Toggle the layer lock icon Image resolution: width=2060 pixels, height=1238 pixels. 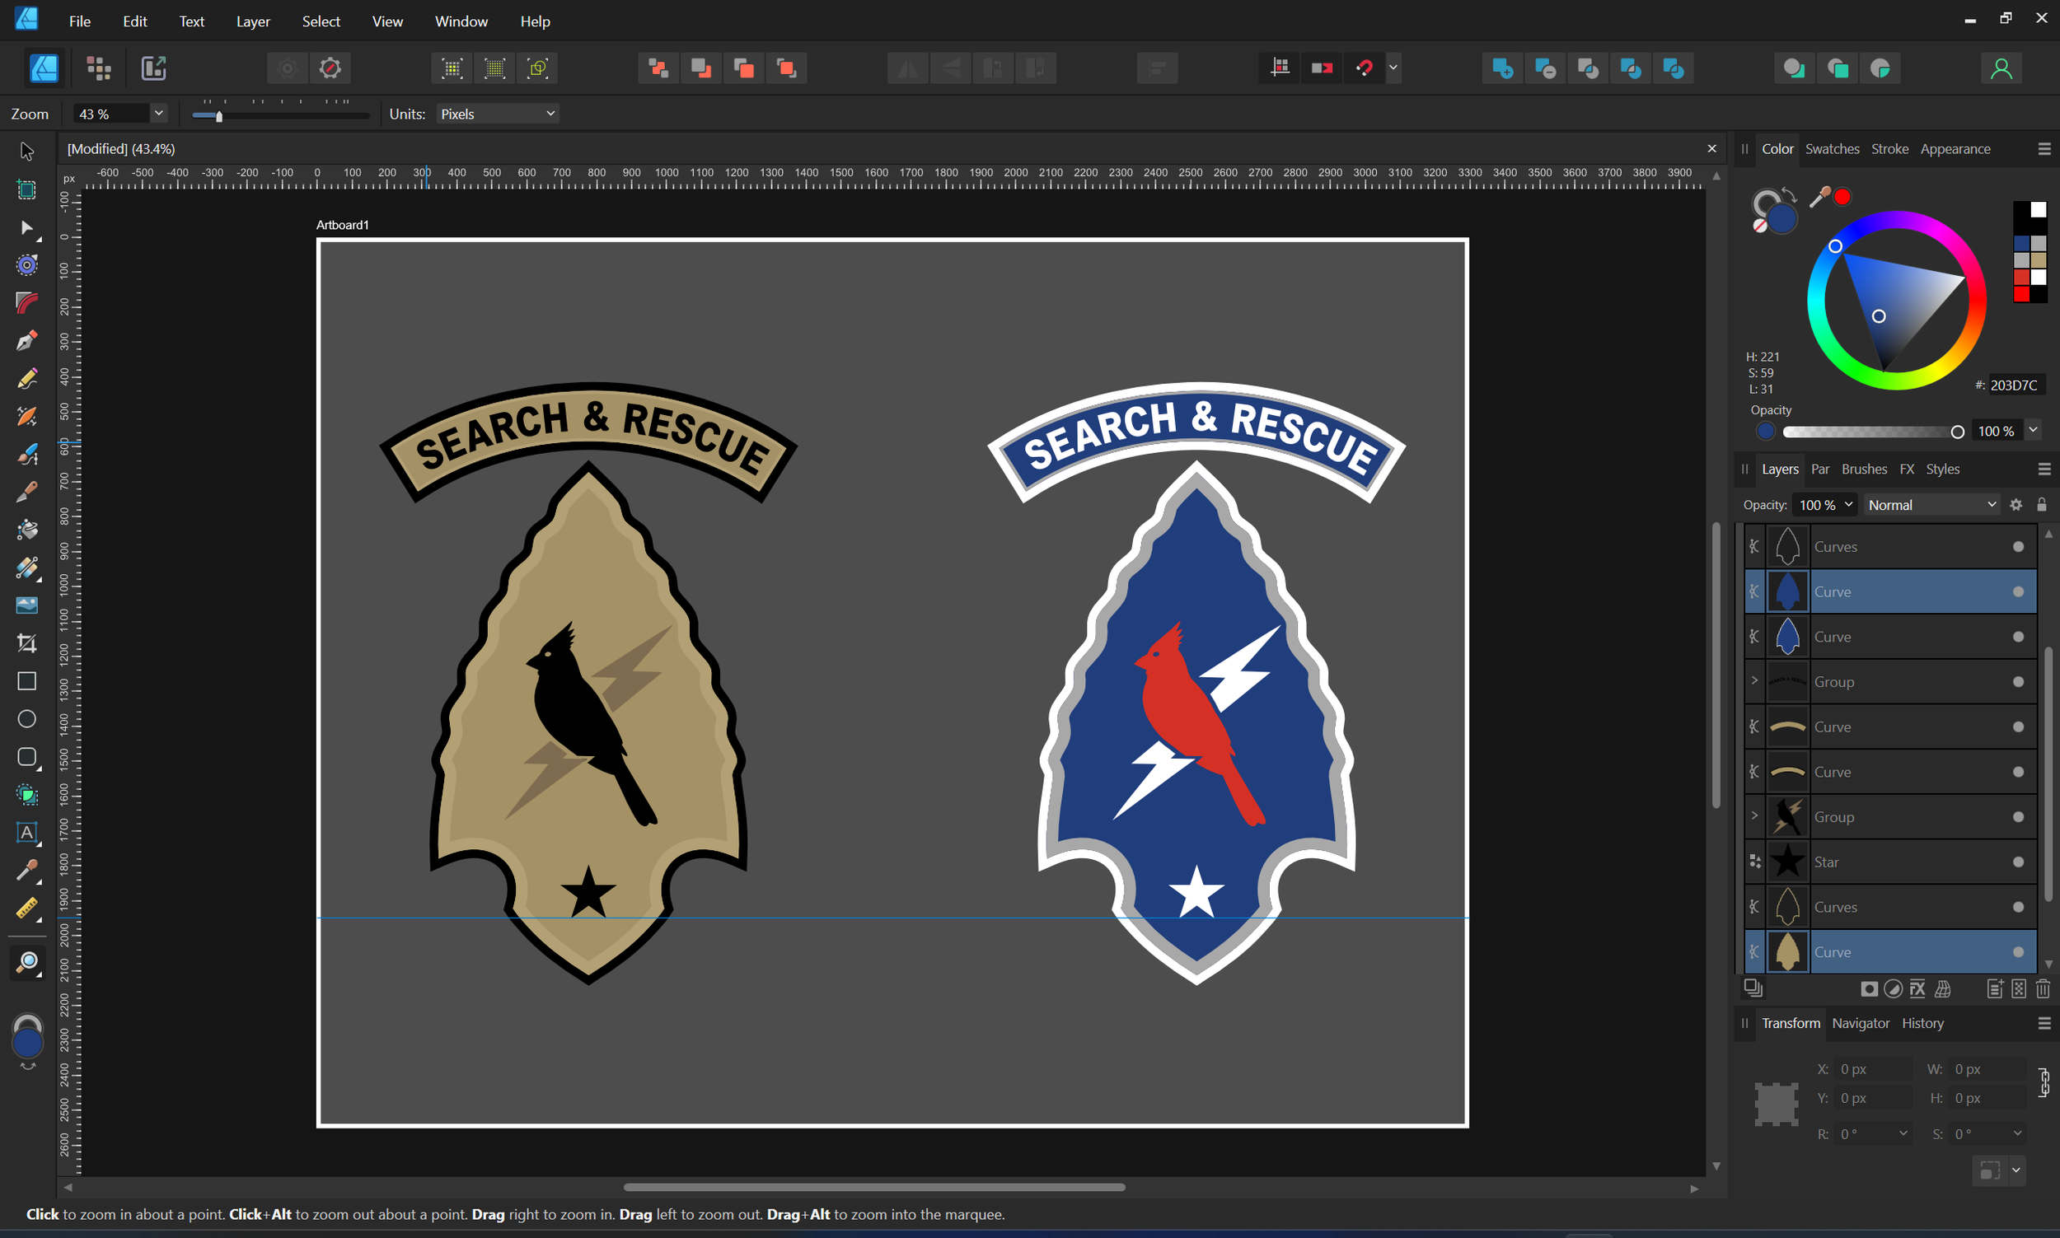(x=2042, y=505)
